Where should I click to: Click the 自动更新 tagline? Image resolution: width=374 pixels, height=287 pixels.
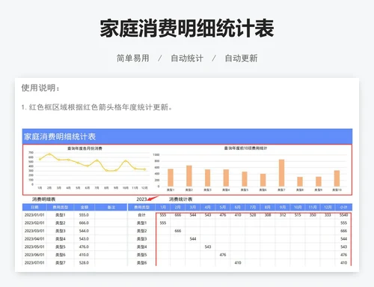tap(241, 58)
